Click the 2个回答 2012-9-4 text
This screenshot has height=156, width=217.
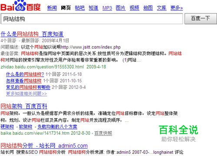pyautogui.click(x=69, y=87)
